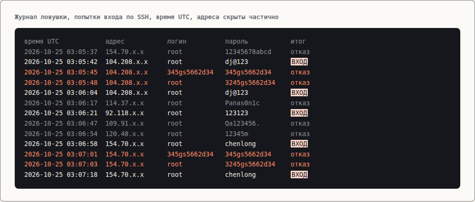Click the 'логин' column header
The image size is (475, 202).
(x=177, y=41)
